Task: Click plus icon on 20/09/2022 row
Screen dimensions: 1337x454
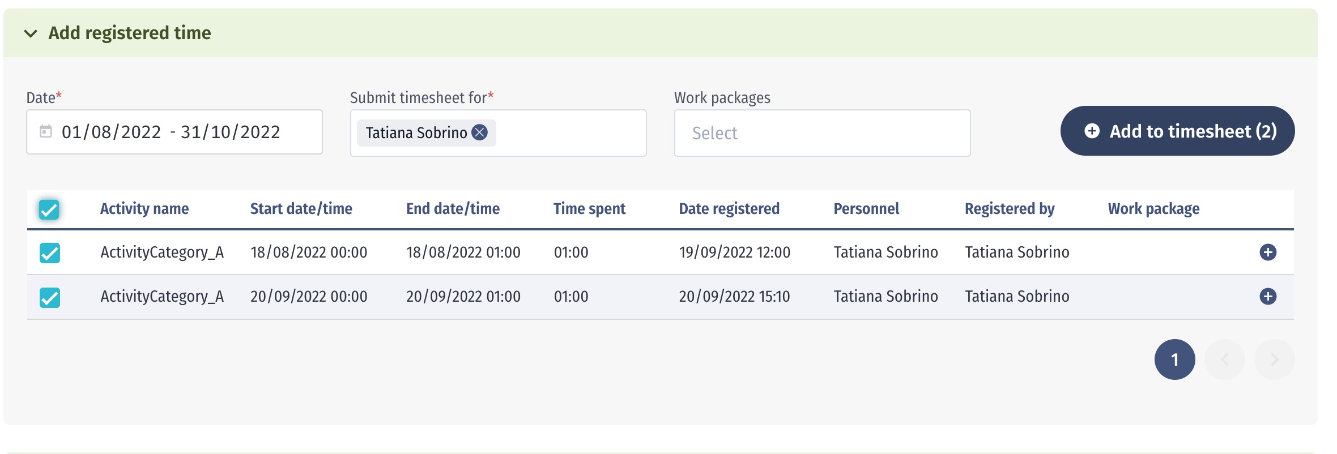Action: 1268,297
